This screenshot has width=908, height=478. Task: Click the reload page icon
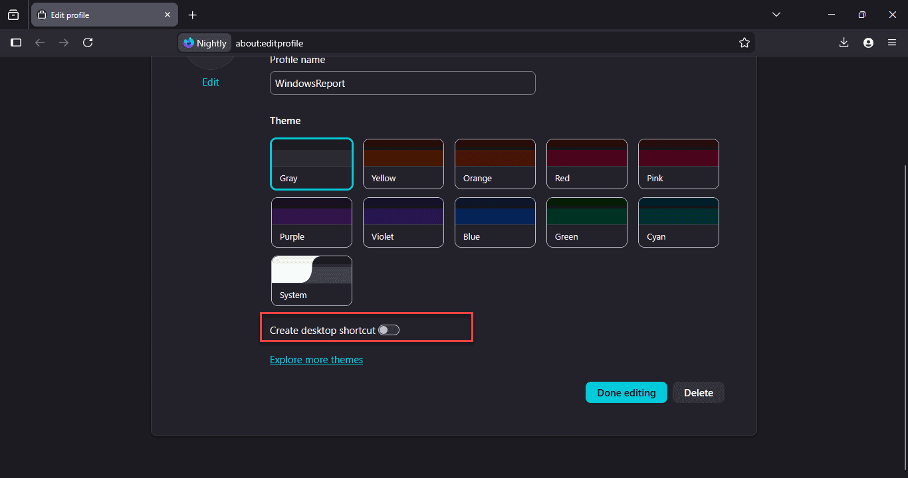coord(88,42)
